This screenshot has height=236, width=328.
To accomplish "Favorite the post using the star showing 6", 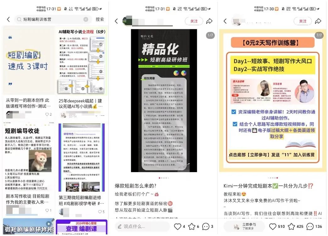I will (x=191, y=227).
